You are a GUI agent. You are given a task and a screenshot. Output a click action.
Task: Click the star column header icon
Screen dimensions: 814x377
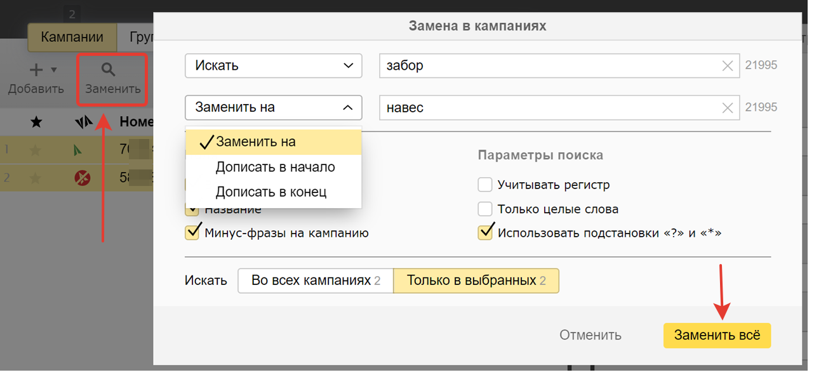[36, 122]
